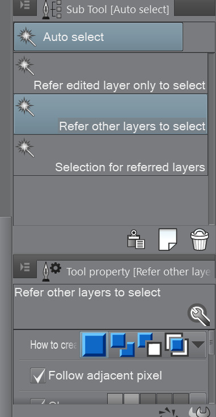This screenshot has height=417, width=216.
Task: Expand the selection mode dropdown arrow
Action: click(x=198, y=345)
